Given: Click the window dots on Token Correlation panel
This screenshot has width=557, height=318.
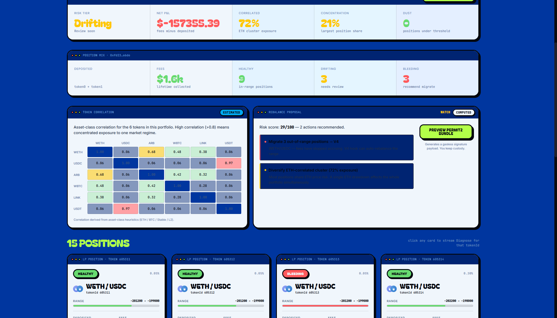Looking at the screenshot, I should tap(76, 112).
